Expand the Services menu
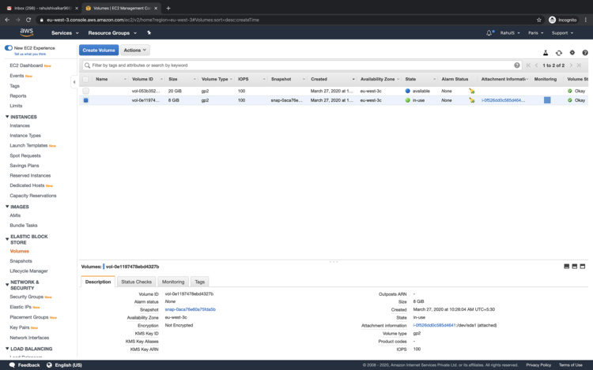593x370 pixels. pos(64,33)
